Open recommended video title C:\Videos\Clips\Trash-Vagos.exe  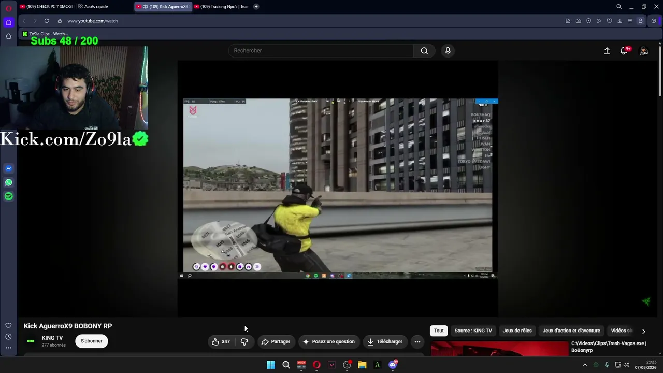click(609, 347)
